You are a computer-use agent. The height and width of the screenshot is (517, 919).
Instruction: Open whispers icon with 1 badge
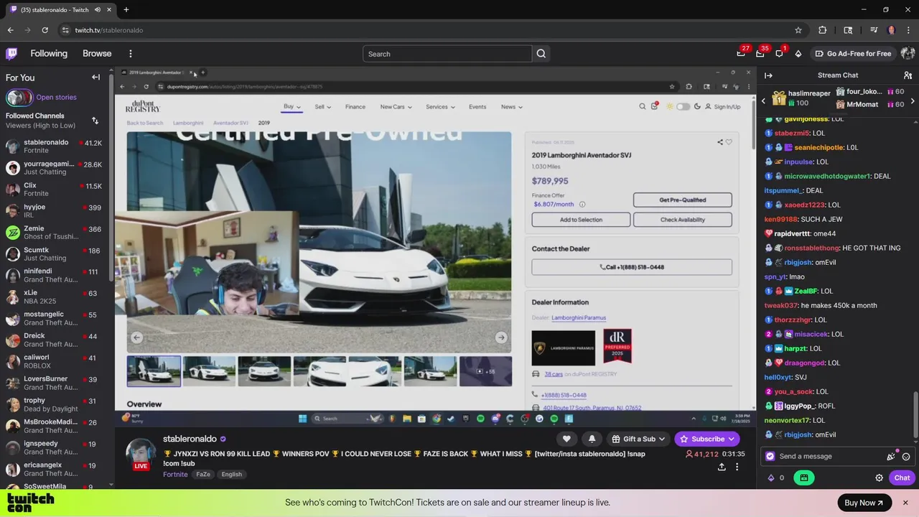(x=779, y=54)
